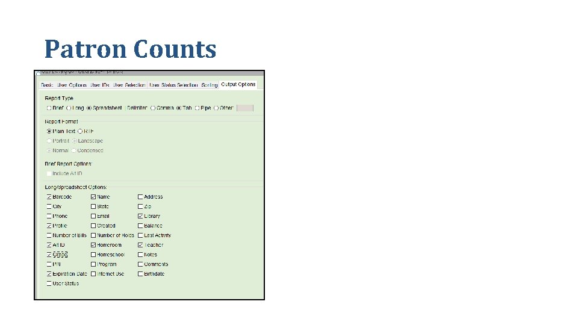Image resolution: width=578 pixels, height=325 pixels.
Task: Enable the Birthdate checkbox
Action: [140, 274]
